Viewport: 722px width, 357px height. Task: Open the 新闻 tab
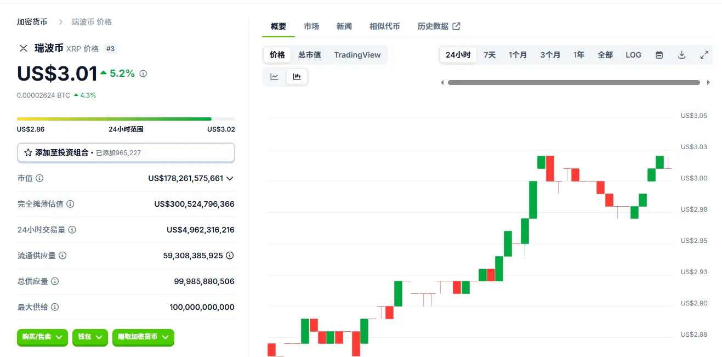344,26
